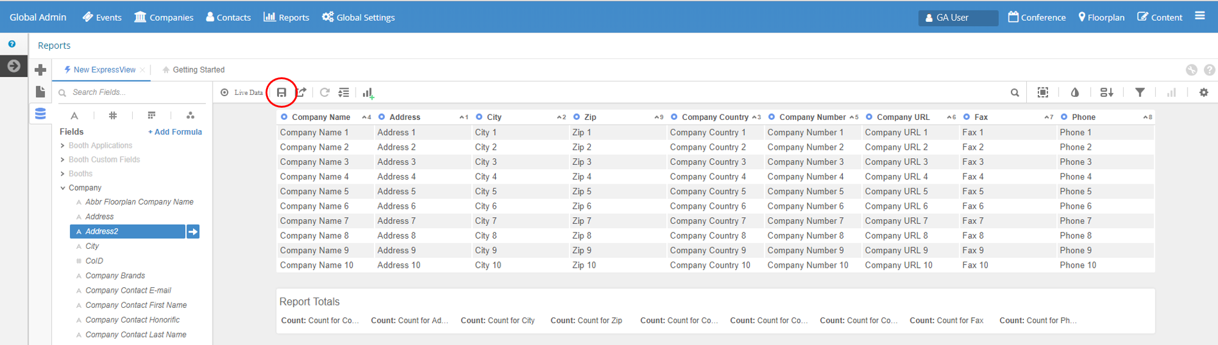Expand the Booths field group
The width and height of the screenshot is (1218, 345).
[x=63, y=173]
